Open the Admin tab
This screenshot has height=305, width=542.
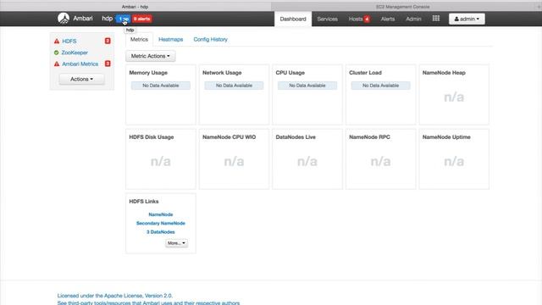coord(413,19)
